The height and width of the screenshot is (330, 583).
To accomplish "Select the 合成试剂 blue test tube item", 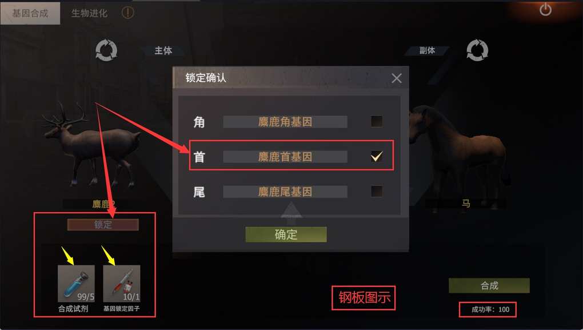I will 76,284.
